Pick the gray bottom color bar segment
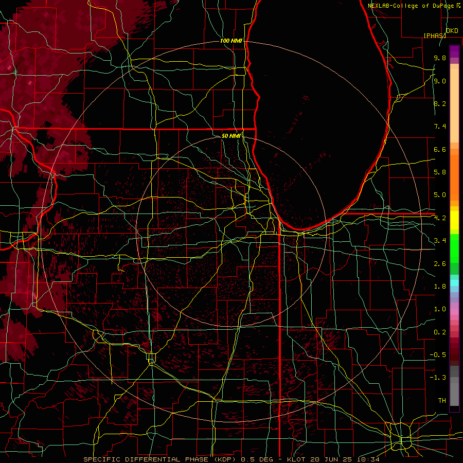This screenshot has height=463, width=463. (454, 394)
